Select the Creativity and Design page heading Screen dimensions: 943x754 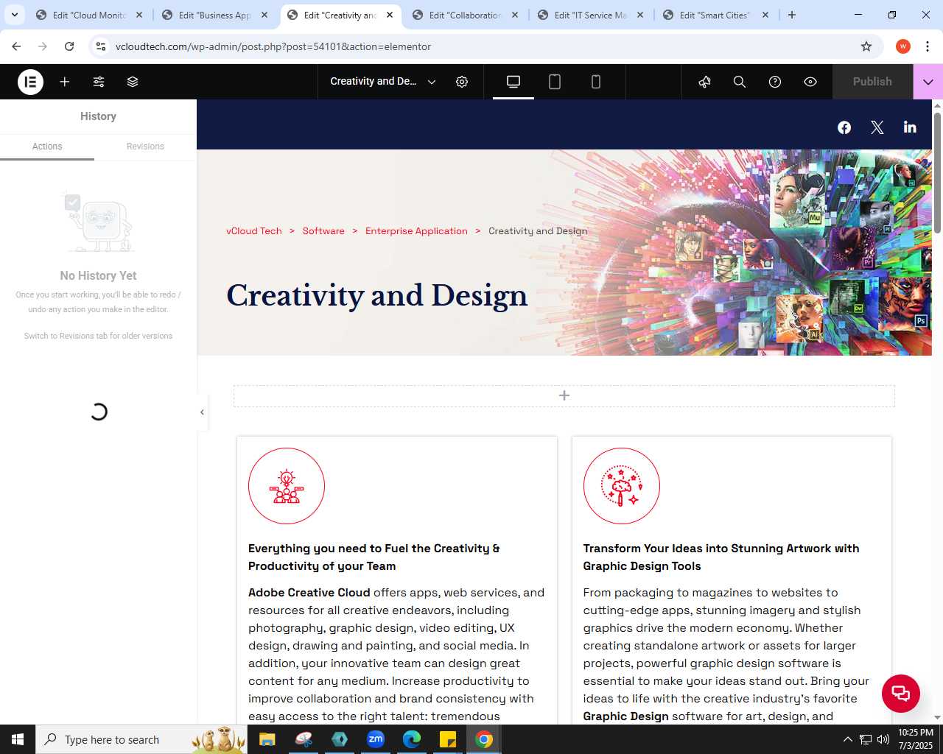[377, 295]
